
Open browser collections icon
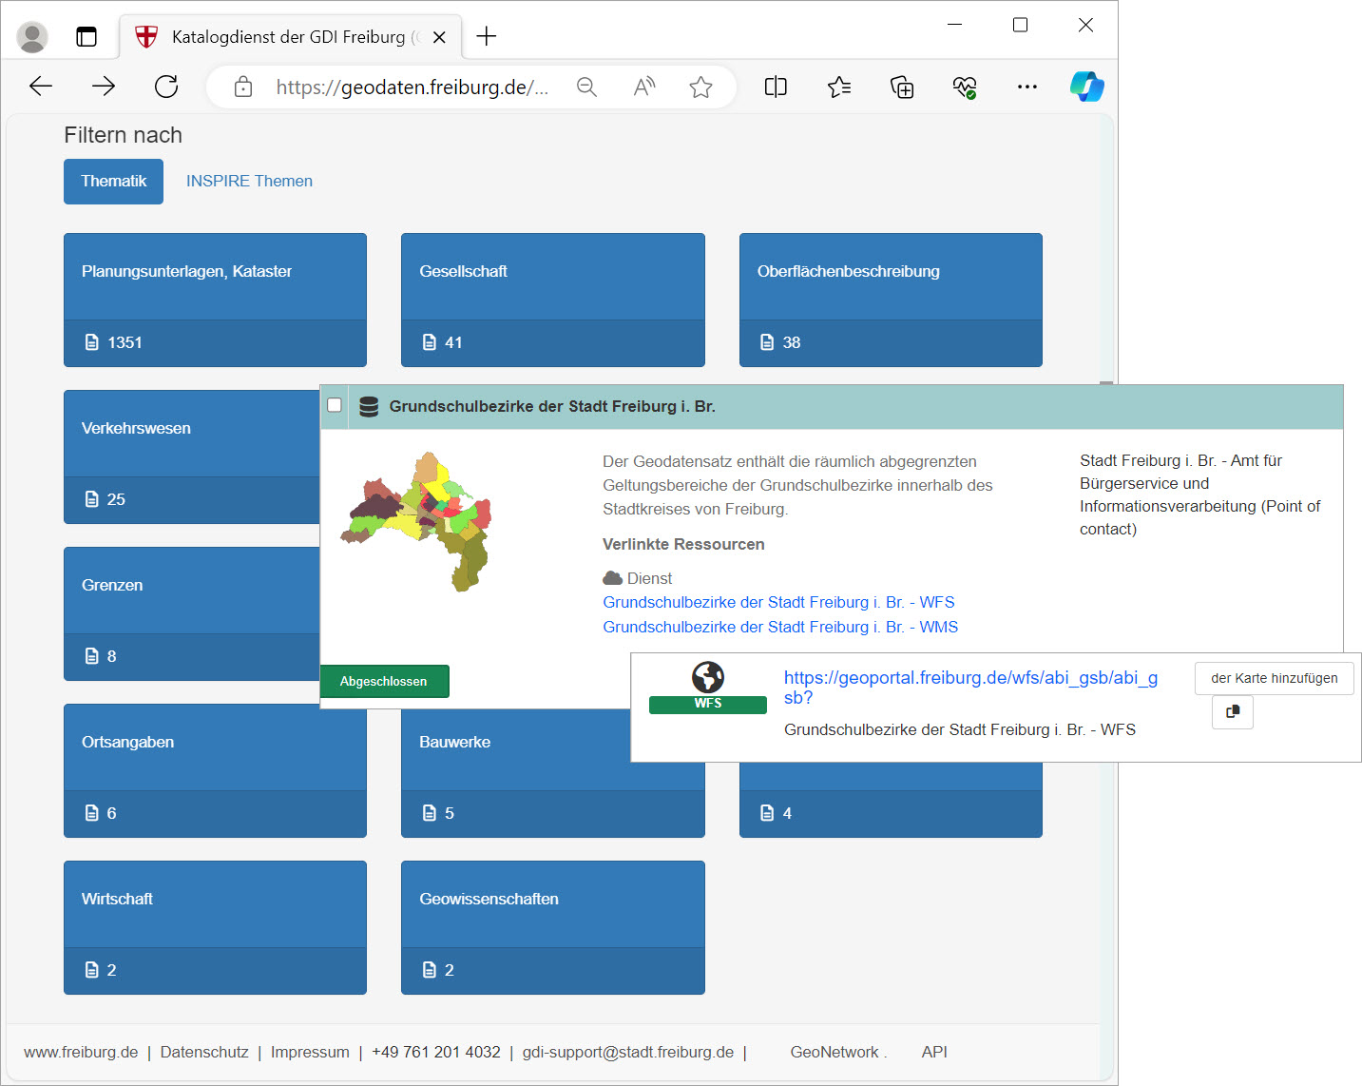(x=901, y=87)
